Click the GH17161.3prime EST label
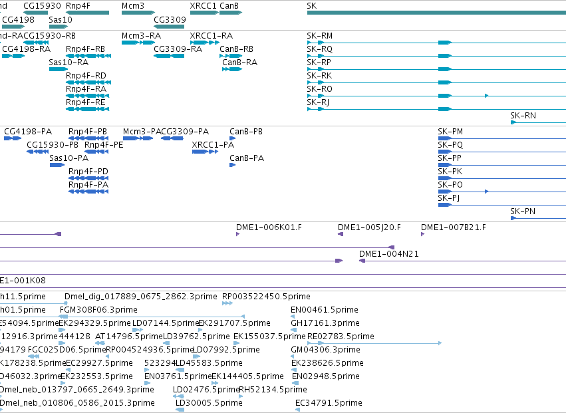Viewport: 566px width, 413px height. coord(325,324)
